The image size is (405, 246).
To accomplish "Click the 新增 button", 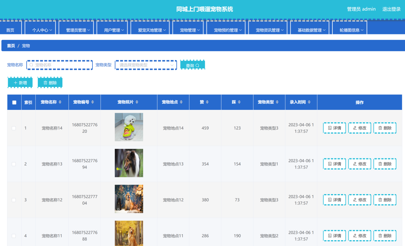I will click(20, 83).
